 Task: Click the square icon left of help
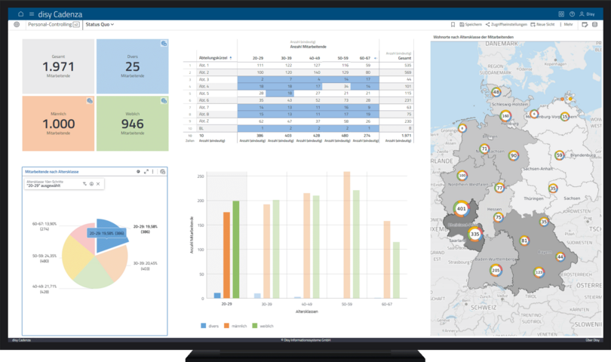(561, 14)
